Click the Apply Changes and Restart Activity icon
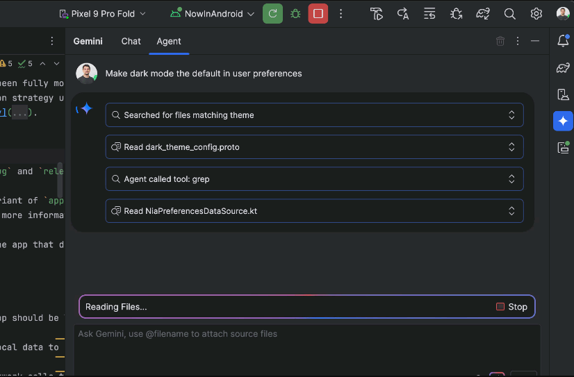574x377 pixels. (x=377, y=14)
